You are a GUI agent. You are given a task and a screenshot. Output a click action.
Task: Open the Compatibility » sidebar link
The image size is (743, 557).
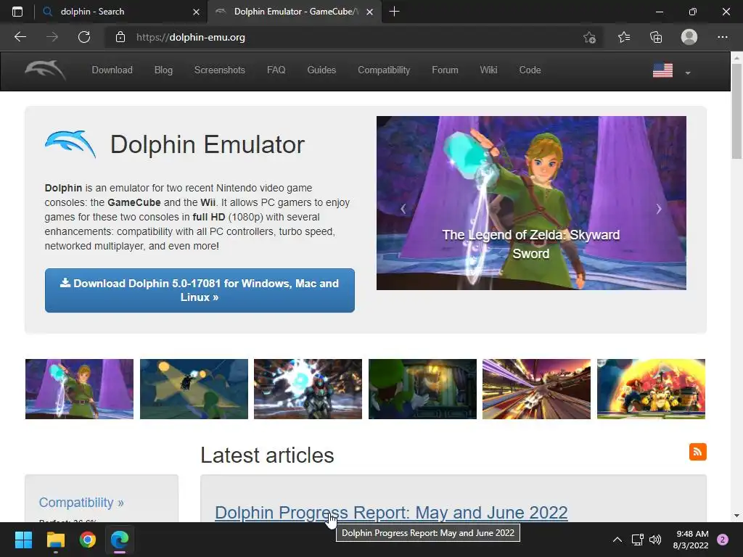(x=81, y=503)
